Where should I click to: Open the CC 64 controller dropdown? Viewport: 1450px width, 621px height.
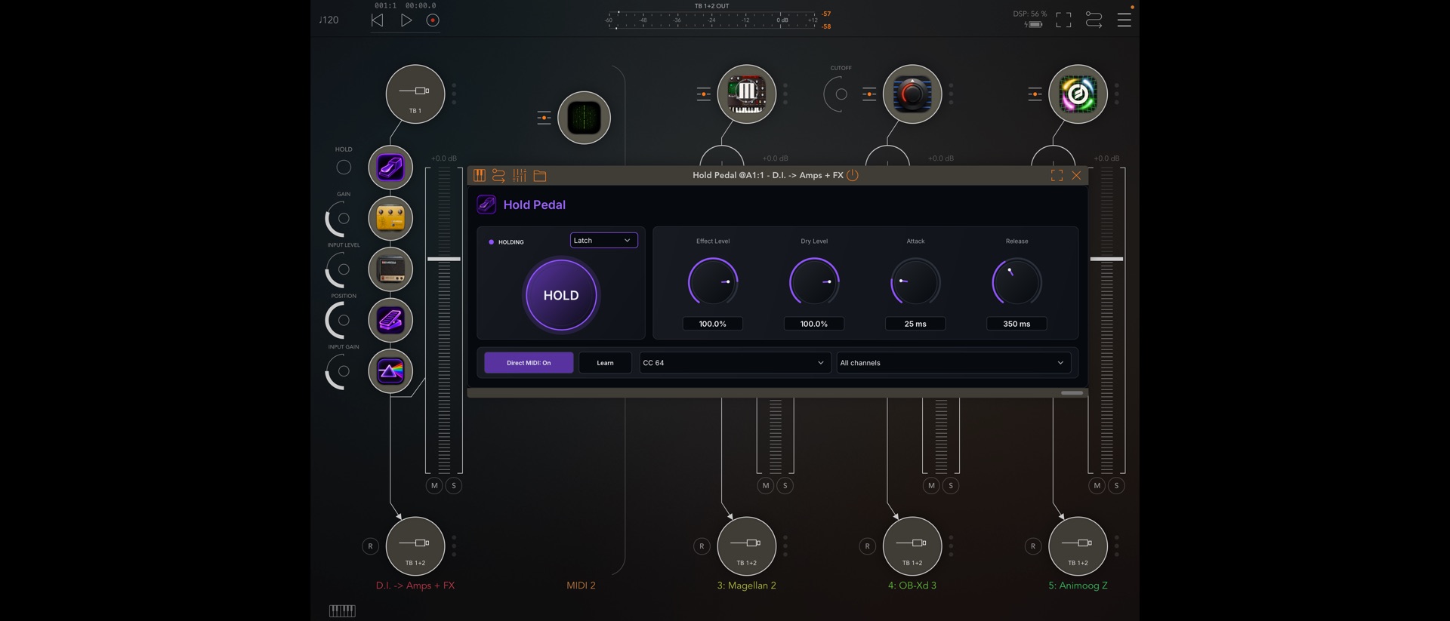[735, 363]
